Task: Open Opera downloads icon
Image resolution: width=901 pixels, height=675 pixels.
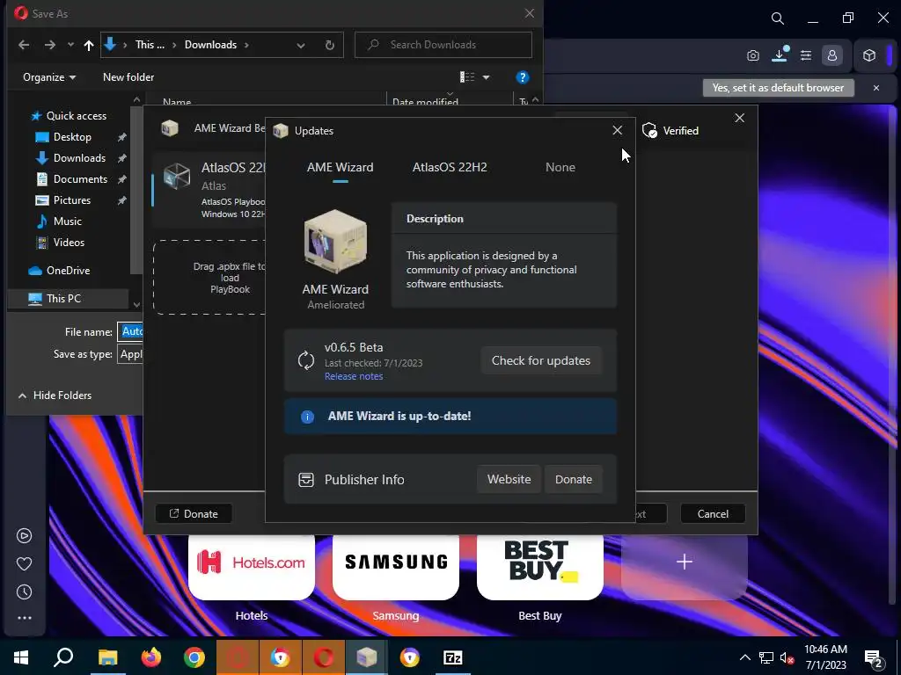Action: click(780, 54)
